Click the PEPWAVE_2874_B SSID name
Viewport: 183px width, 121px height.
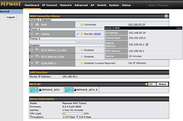click(x=87, y=90)
